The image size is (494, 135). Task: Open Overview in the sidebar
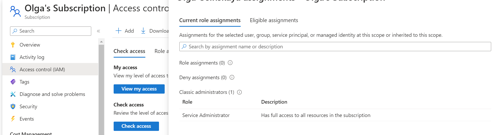click(50, 45)
